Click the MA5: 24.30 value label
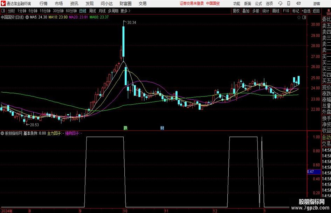The width and height of the screenshot is (331, 213). 39,17
